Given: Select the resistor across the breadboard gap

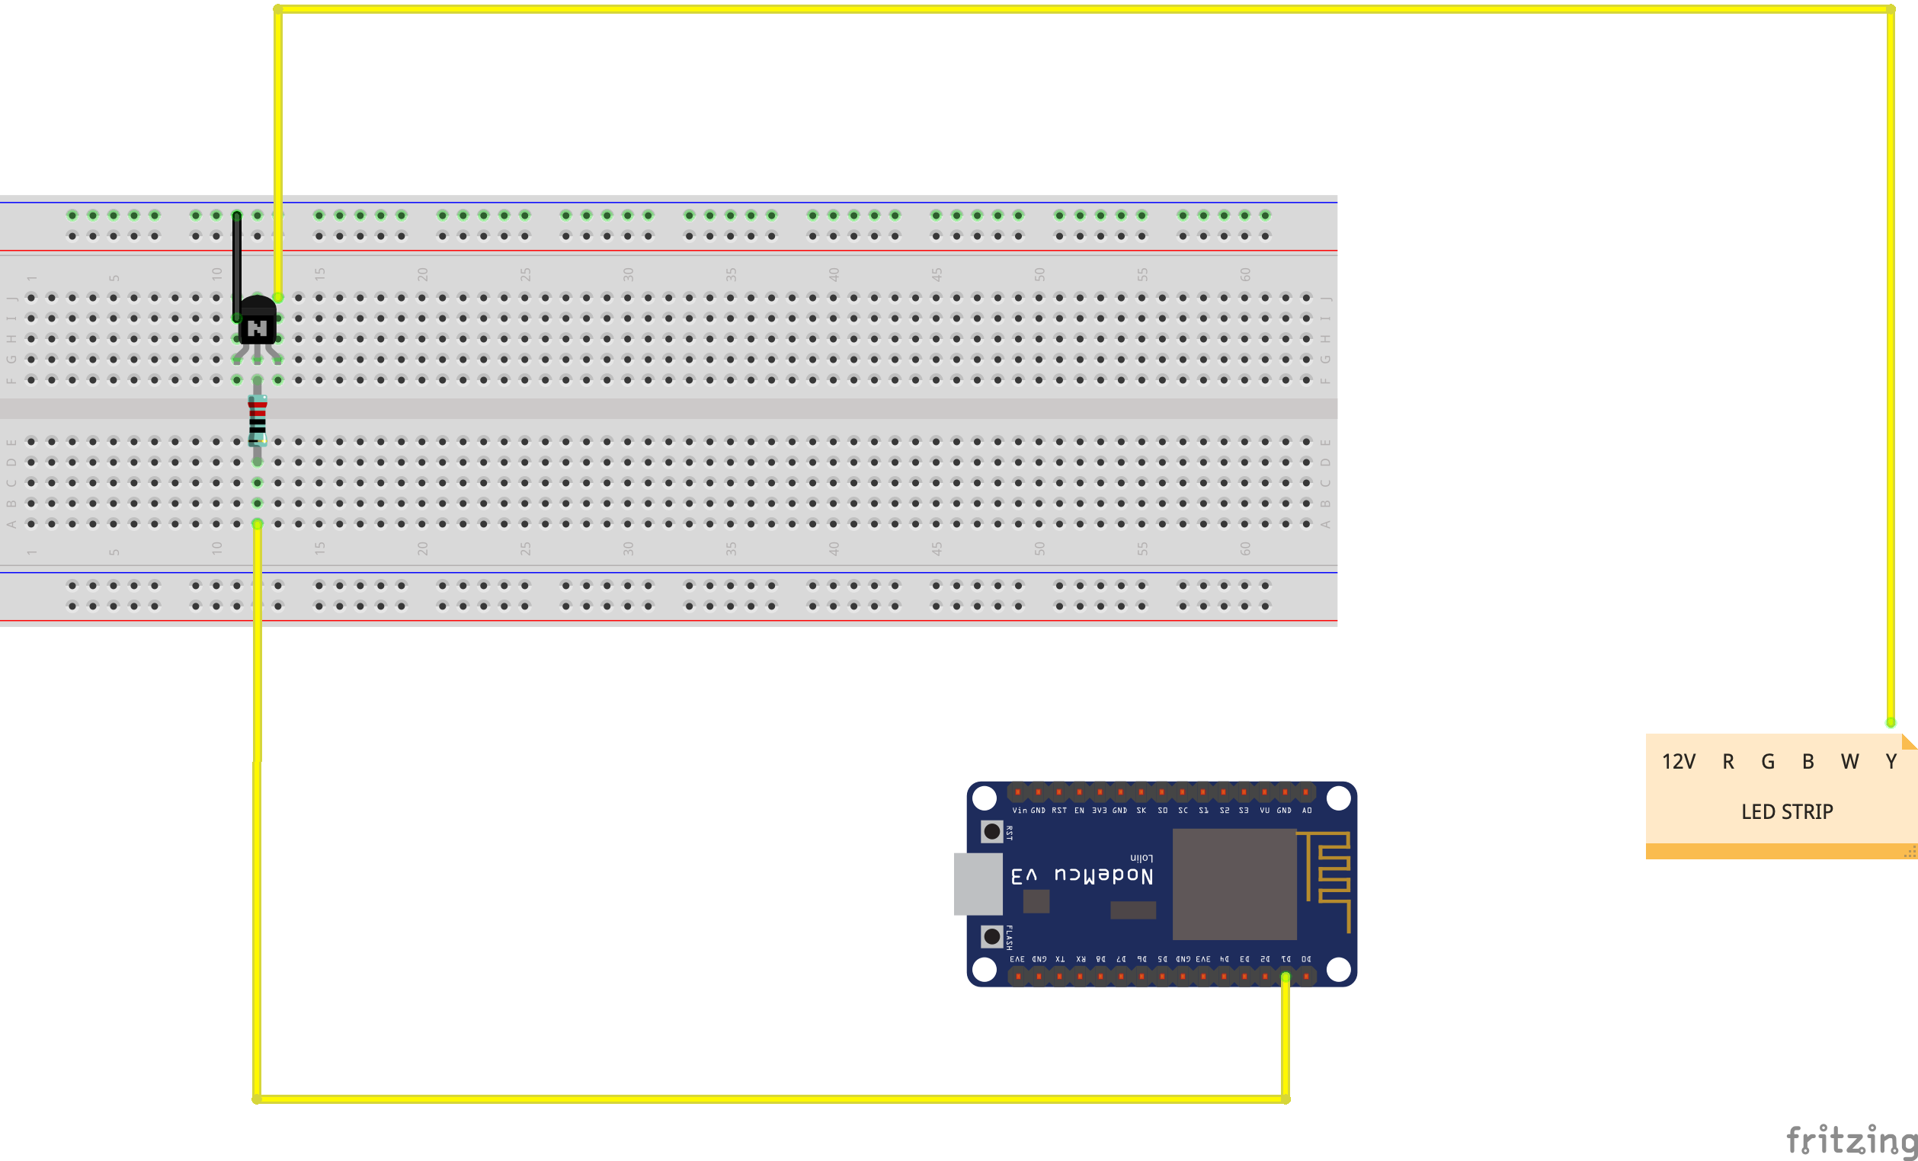Looking at the screenshot, I should coord(257,421).
